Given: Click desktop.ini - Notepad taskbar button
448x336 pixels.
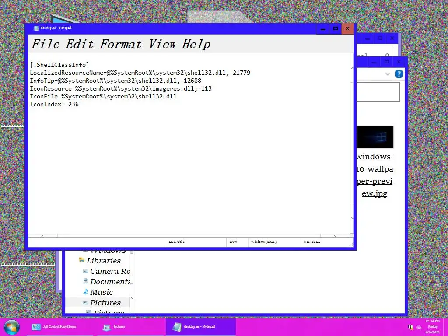Looking at the screenshot, I should coord(200,327).
